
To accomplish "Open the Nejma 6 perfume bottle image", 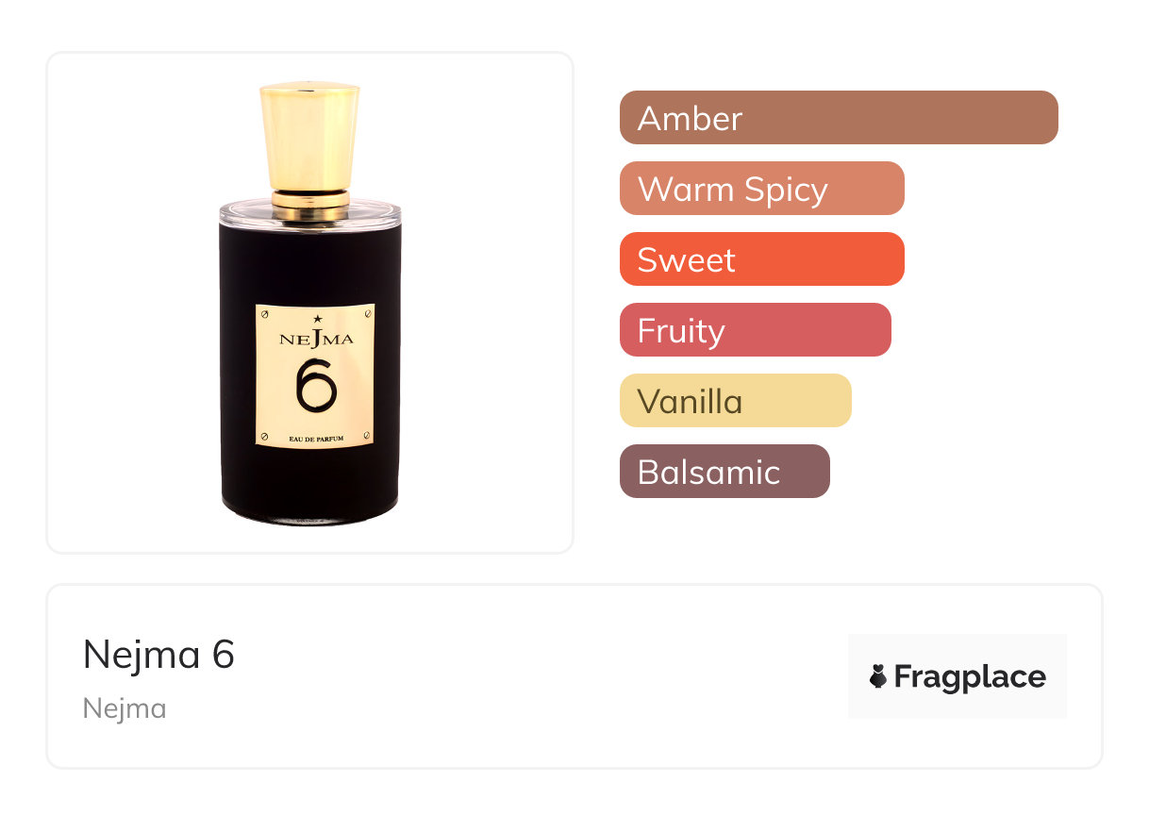I will point(310,303).
